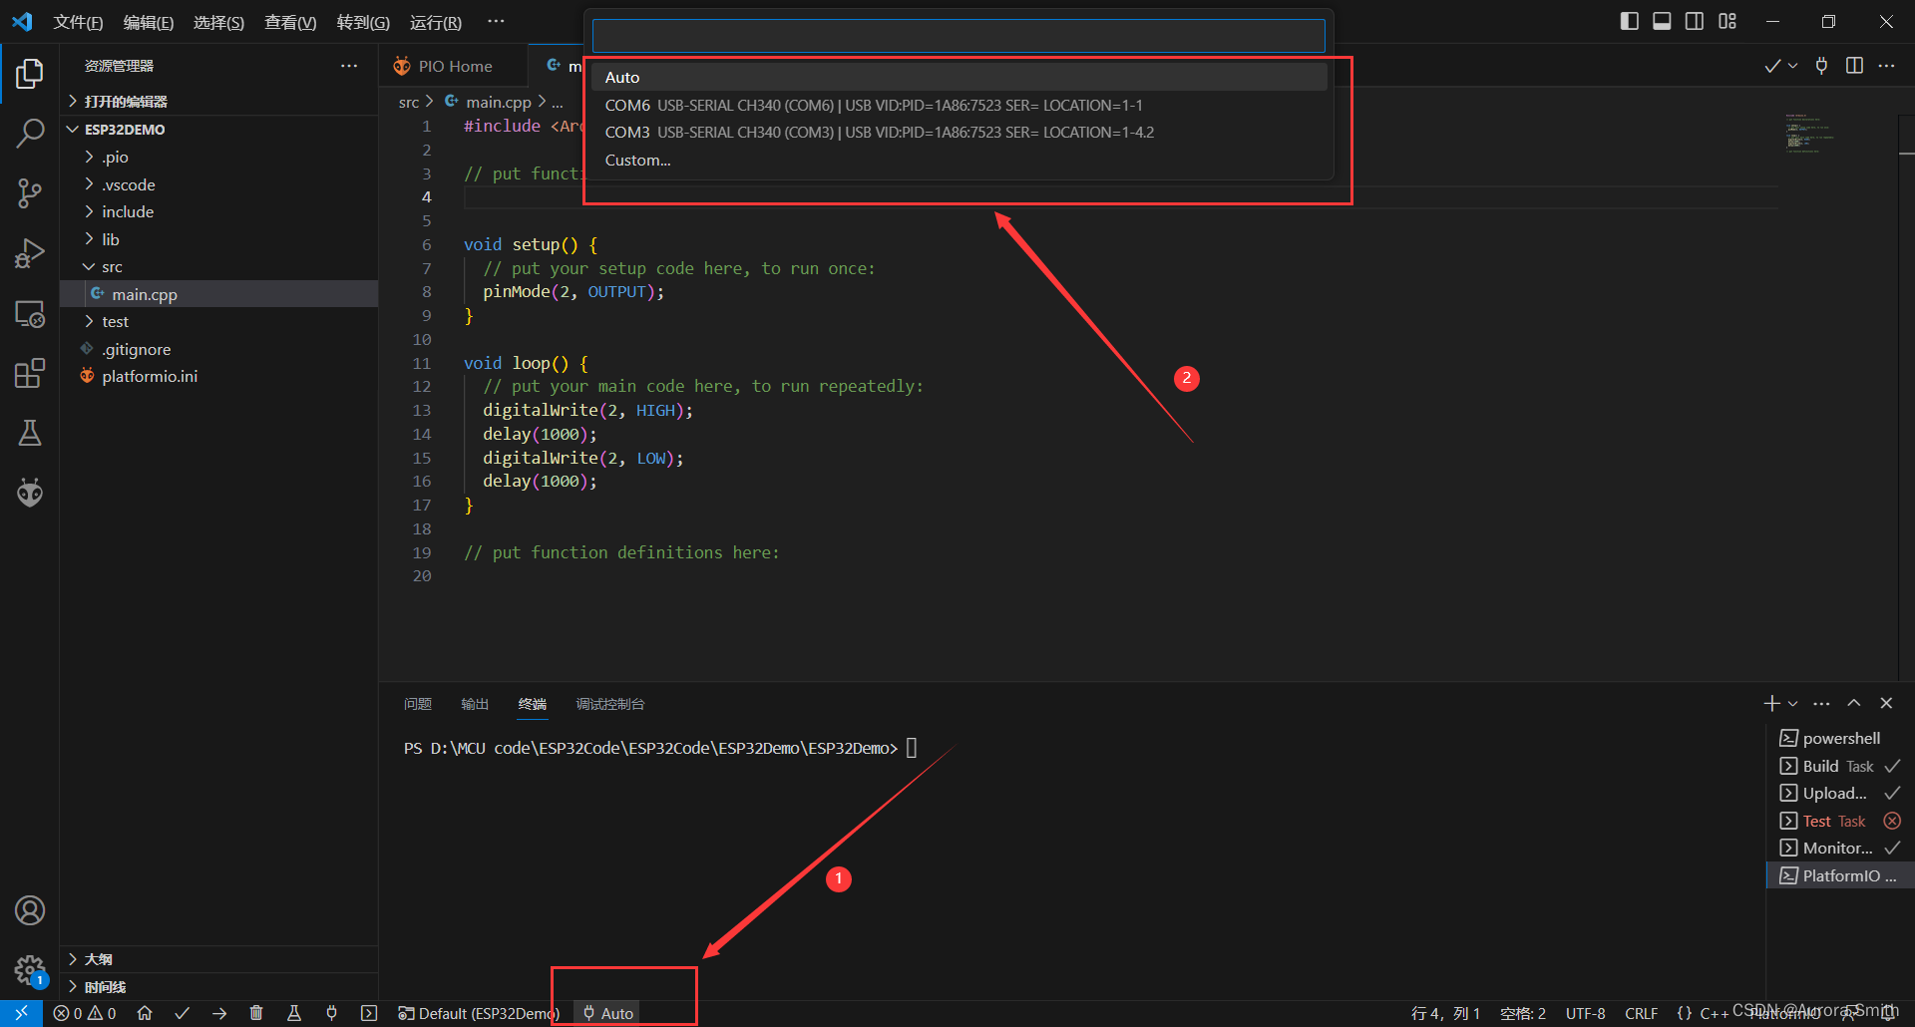Click Serial Monitor plug icon in status bar

click(x=331, y=1013)
